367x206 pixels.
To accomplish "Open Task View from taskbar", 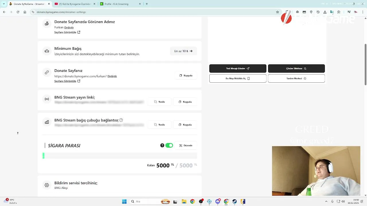I will click(x=175, y=201).
